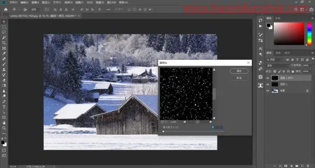Open the blend mode dropdown in Layers panel

click(277, 66)
